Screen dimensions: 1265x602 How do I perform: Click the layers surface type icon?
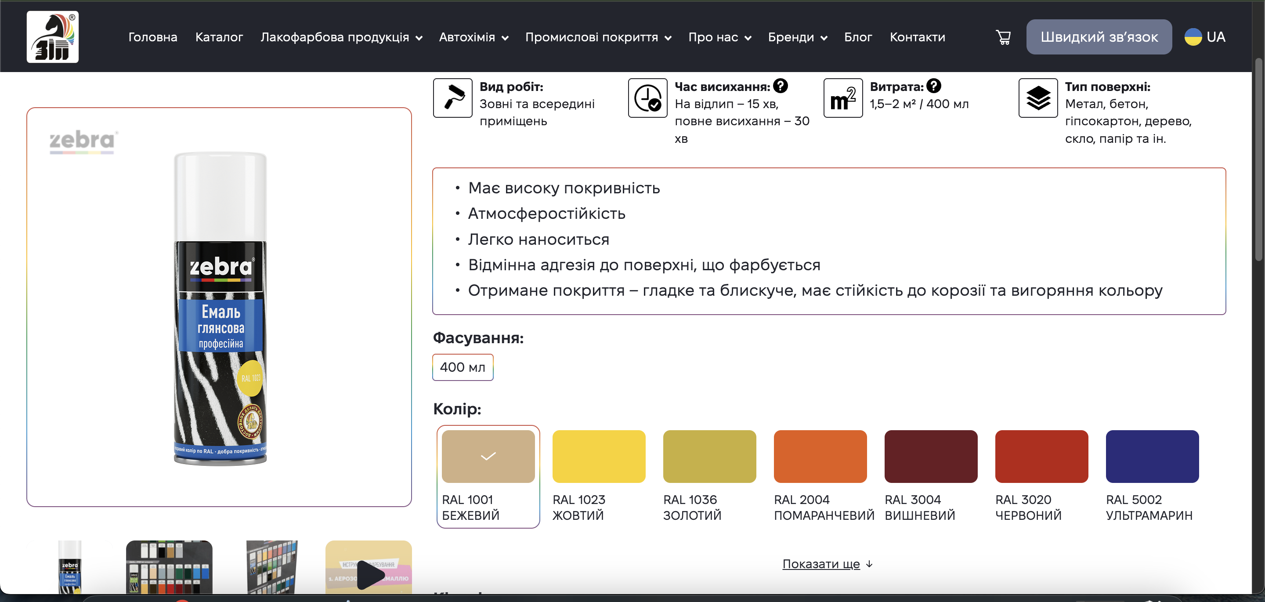1037,98
